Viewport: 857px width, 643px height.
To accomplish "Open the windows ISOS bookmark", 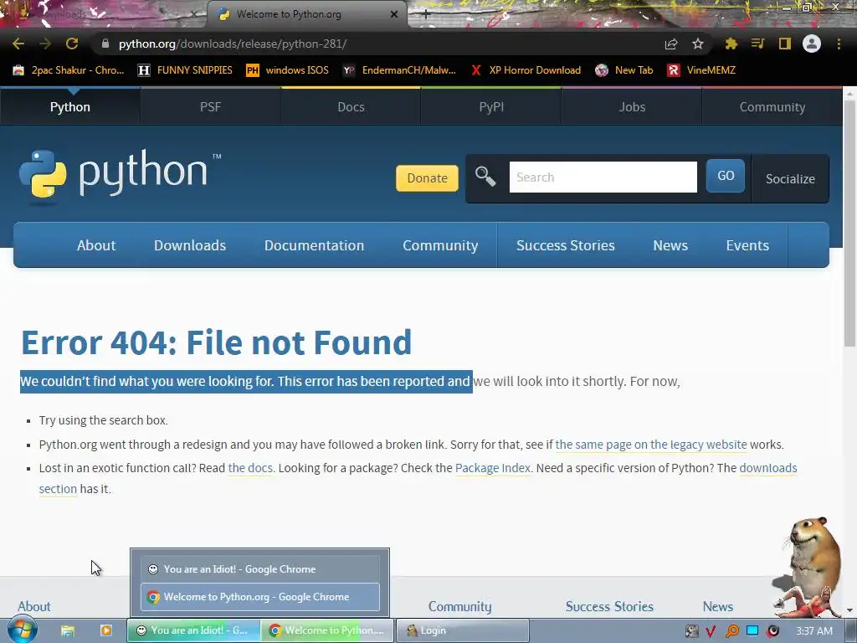I will pos(288,70).
